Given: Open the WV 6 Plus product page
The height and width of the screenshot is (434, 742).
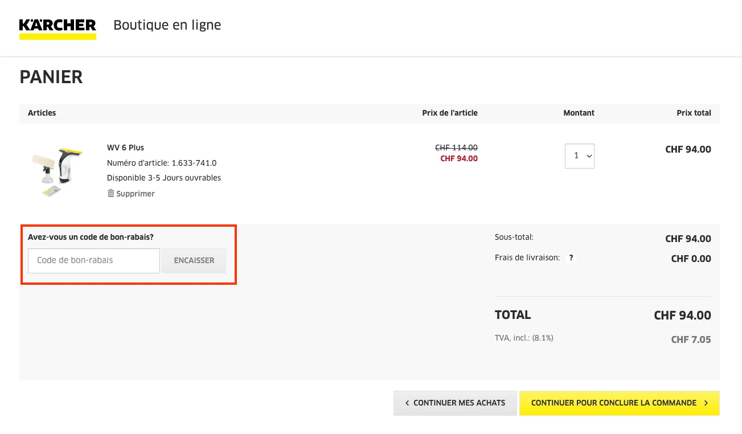Looking at the screenshot, I should 125,147.
